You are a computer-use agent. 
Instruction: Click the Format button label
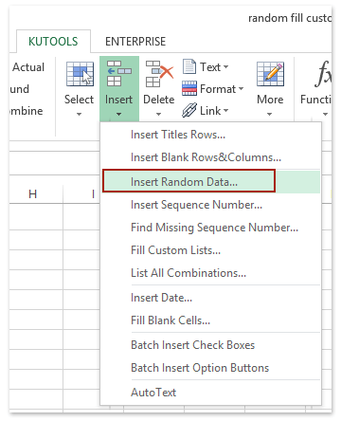point(218,89)
